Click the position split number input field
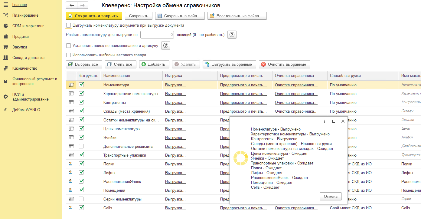The image size is (421, 219). tap(157, 35)
